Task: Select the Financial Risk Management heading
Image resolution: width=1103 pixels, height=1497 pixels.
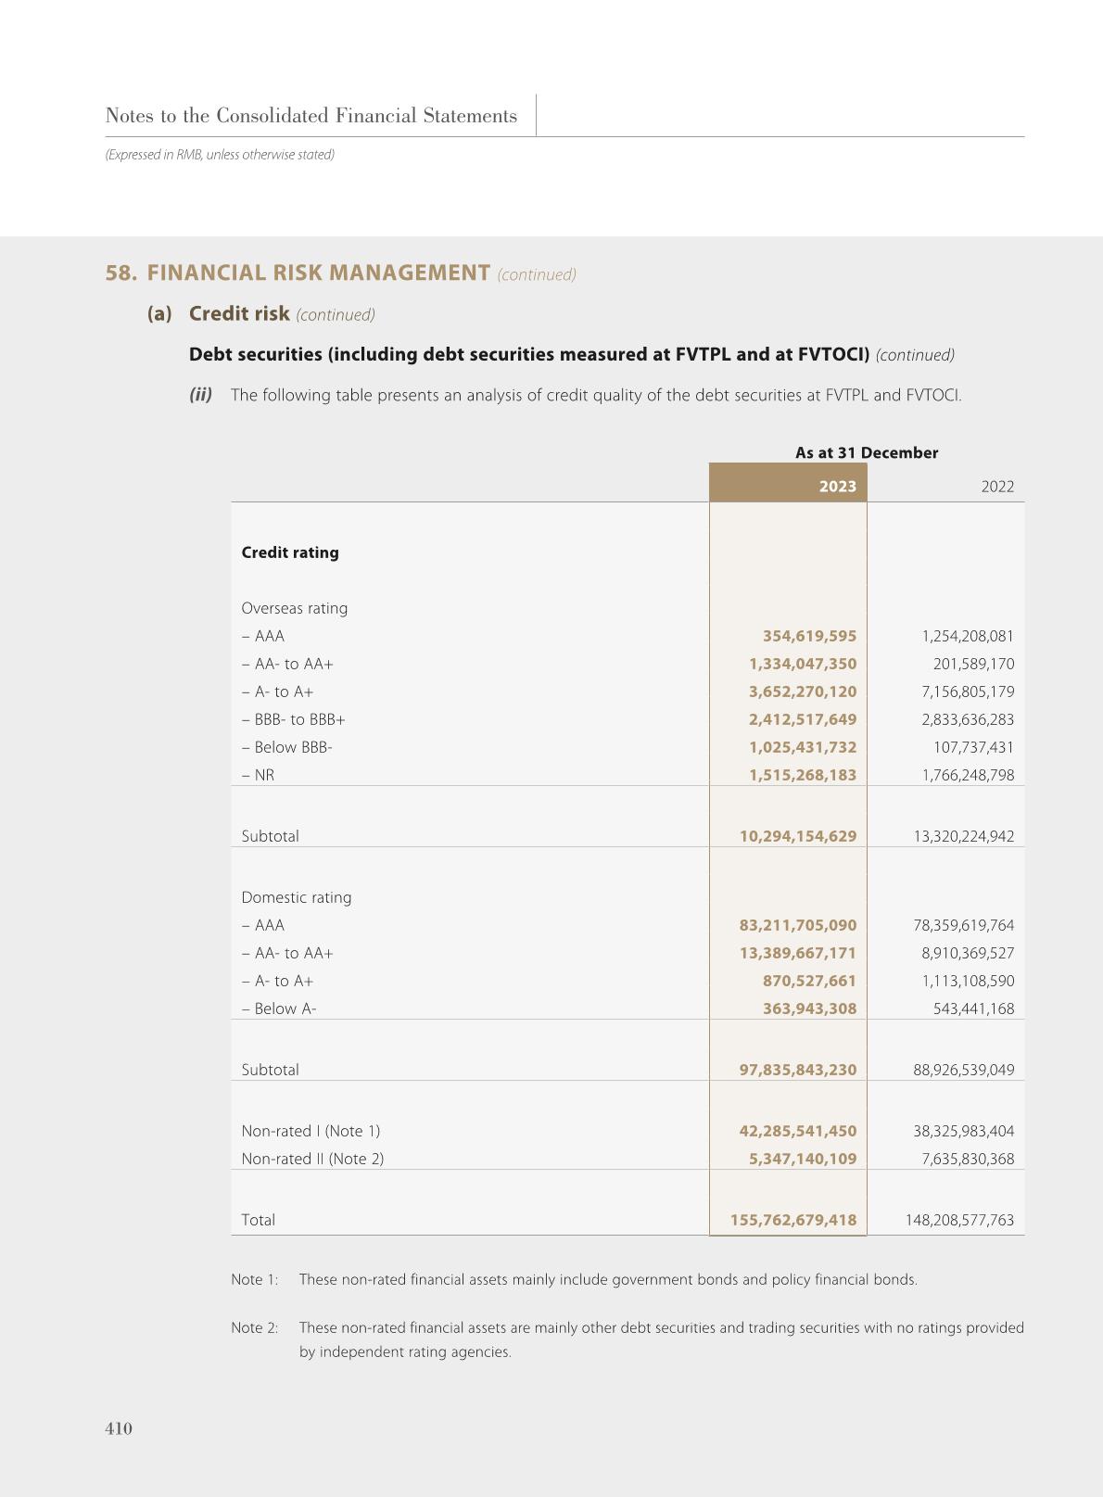Action: (x=318, y=273)
